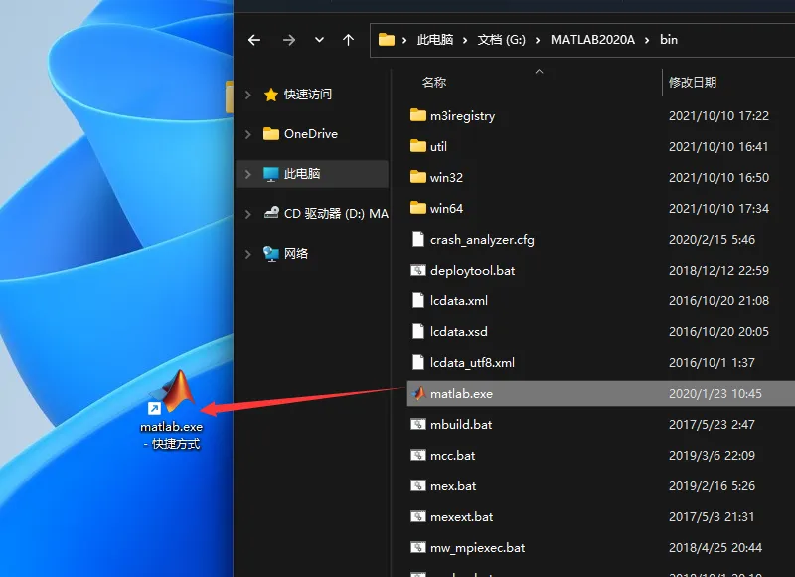Click the m3iregistry folder name
This screenshot has width=795, height=577.
click(462, 116)
